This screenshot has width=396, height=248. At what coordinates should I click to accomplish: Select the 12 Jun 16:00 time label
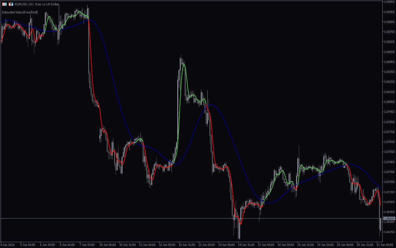(187, 245)
